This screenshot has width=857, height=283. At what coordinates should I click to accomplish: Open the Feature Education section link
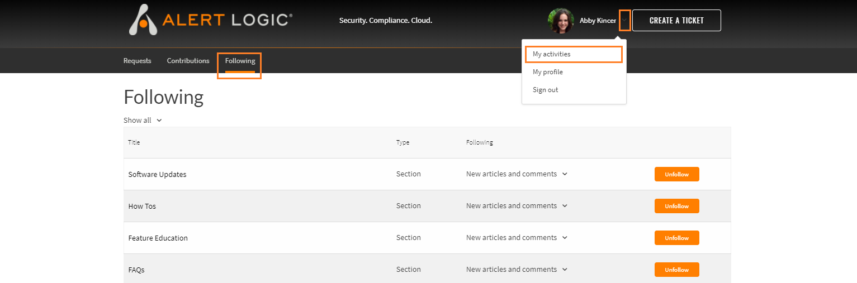(x=158, y=238)
